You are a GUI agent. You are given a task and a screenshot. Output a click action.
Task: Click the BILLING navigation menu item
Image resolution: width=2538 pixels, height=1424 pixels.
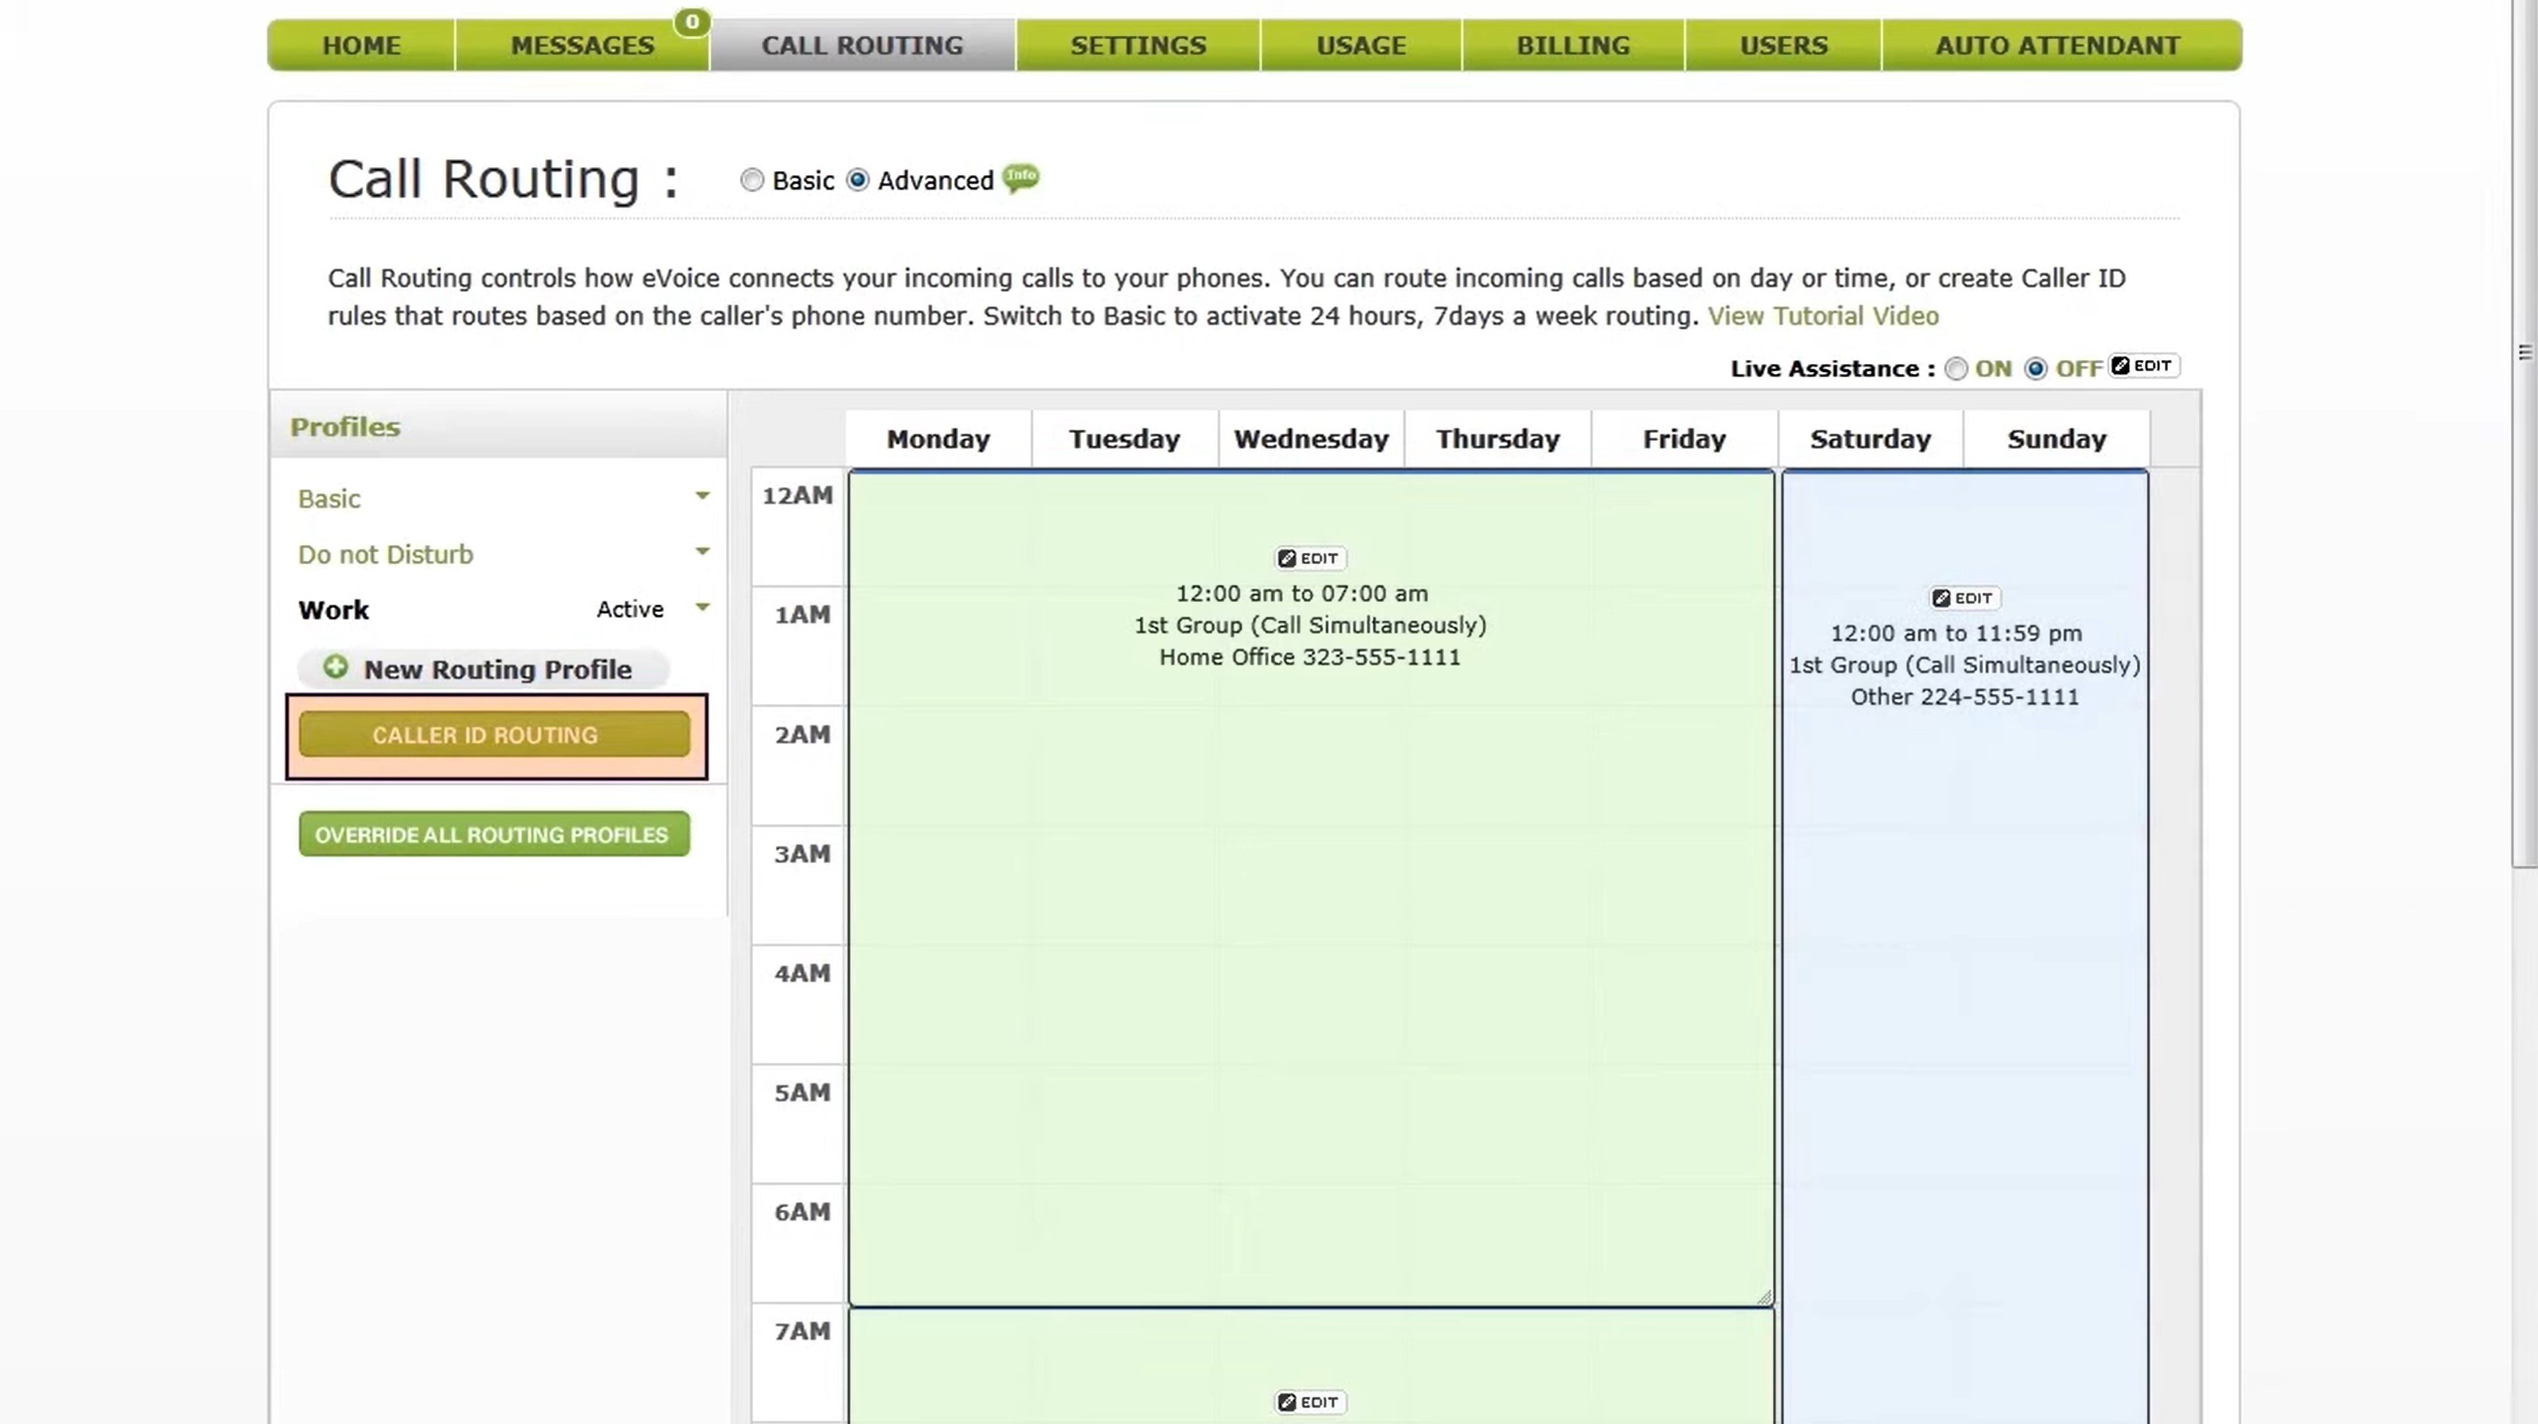click(x=1572, y=44)
